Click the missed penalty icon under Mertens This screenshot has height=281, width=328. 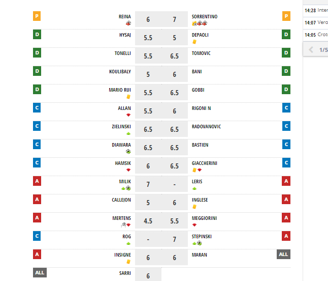point(123,224)
